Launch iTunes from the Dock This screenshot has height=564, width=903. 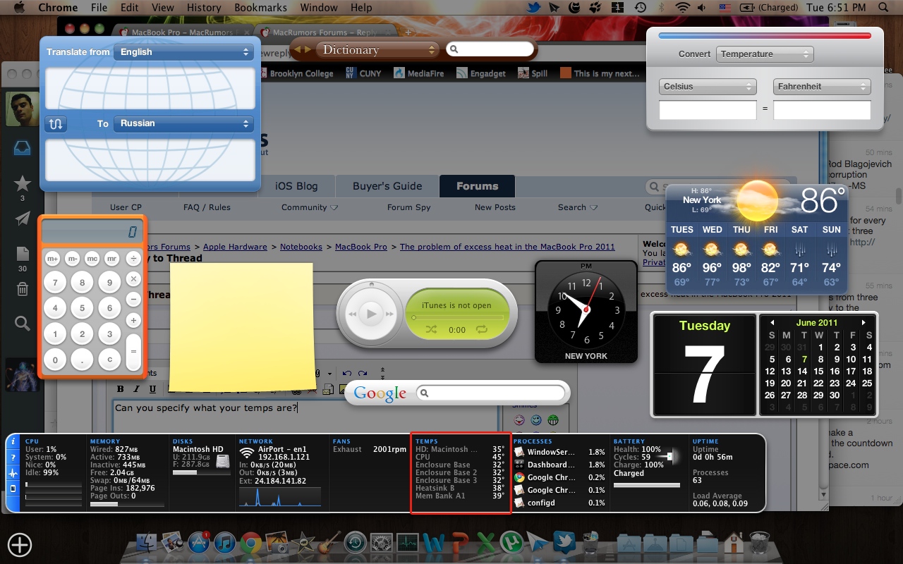tap(224, 543)
